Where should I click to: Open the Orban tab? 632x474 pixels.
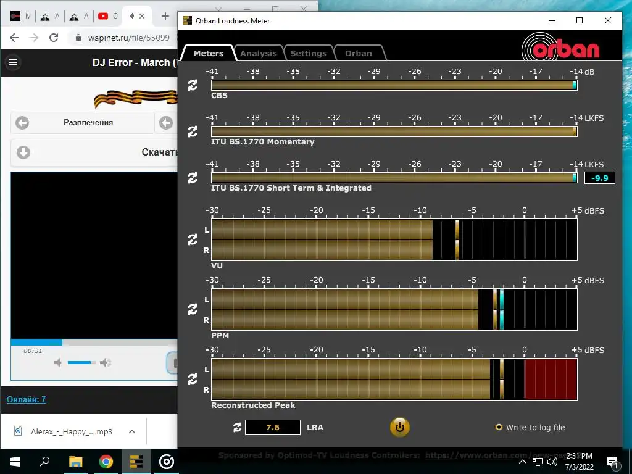click(x=359, y=53)
